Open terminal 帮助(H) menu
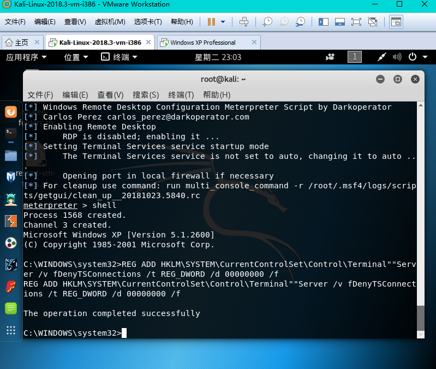 (217, 95)
